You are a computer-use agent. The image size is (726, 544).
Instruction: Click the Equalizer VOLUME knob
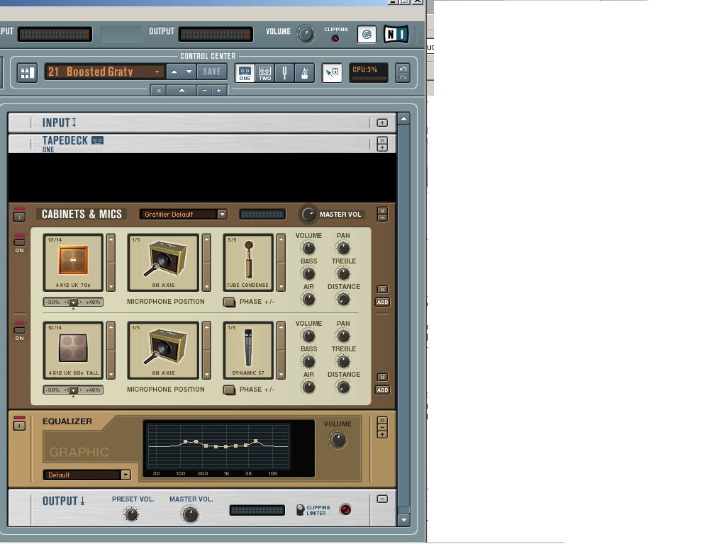337,439
